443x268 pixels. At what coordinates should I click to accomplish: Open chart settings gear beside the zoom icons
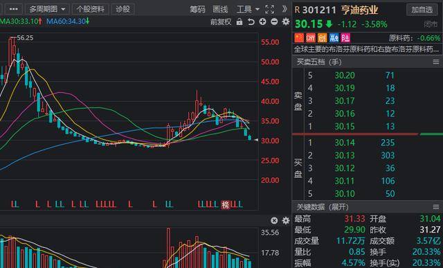pos(286,21)
